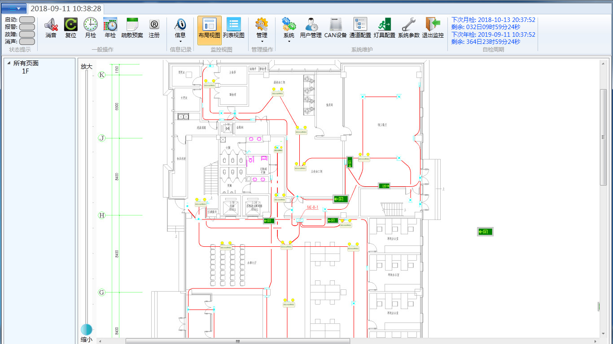Switch to 列表视图 list view
Viewport: 613px width, 344px height.
coord(233,28)
